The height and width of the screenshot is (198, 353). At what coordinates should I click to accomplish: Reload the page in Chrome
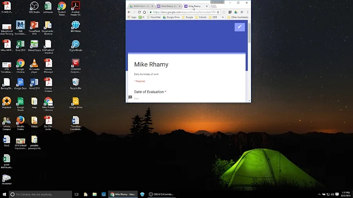coord(139,12)
